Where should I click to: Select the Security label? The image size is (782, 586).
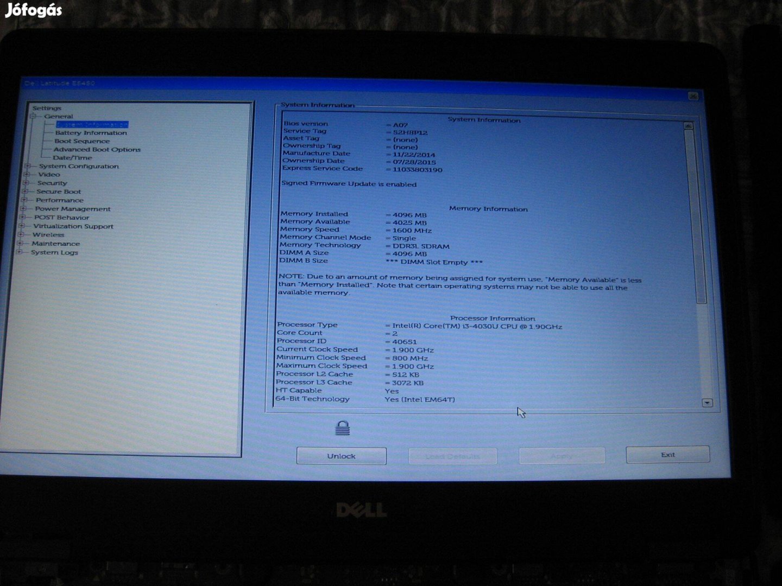pos(52,183)
